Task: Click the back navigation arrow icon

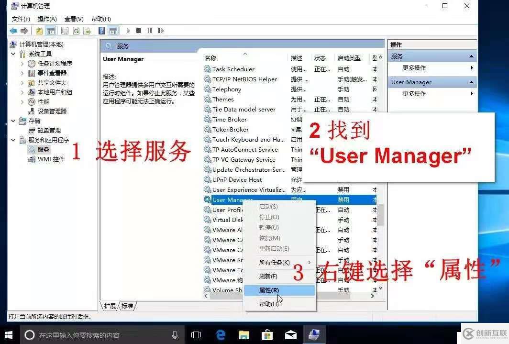Action: pyautogui.click(x=13, y=31)
